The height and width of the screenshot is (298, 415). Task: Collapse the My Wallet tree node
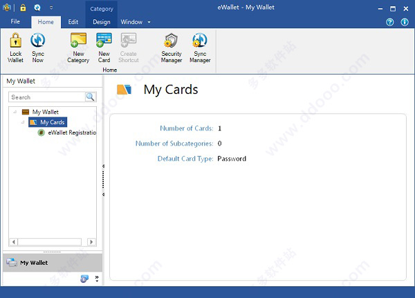point(15,112)
